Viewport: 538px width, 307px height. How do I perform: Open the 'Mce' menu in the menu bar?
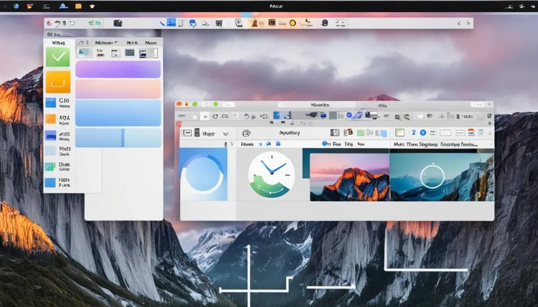(277, 6)
